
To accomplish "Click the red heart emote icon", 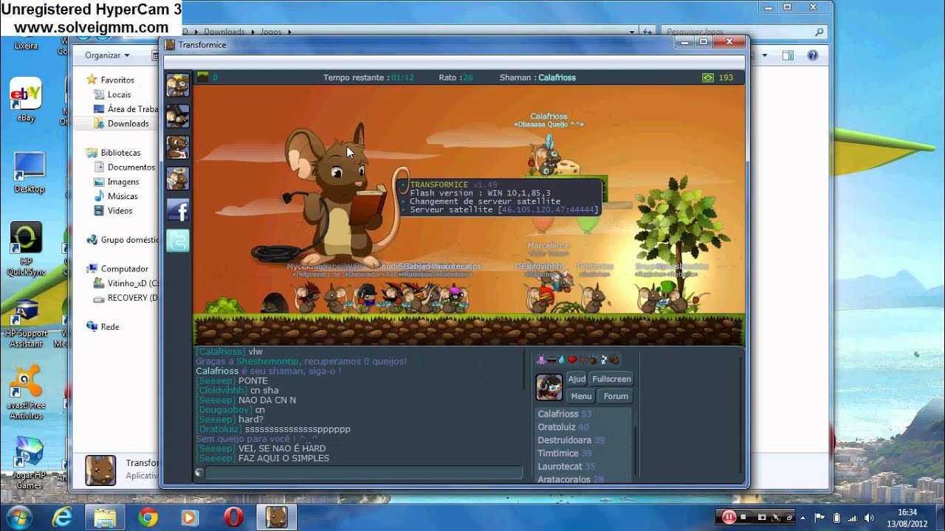I will (572, 360).
